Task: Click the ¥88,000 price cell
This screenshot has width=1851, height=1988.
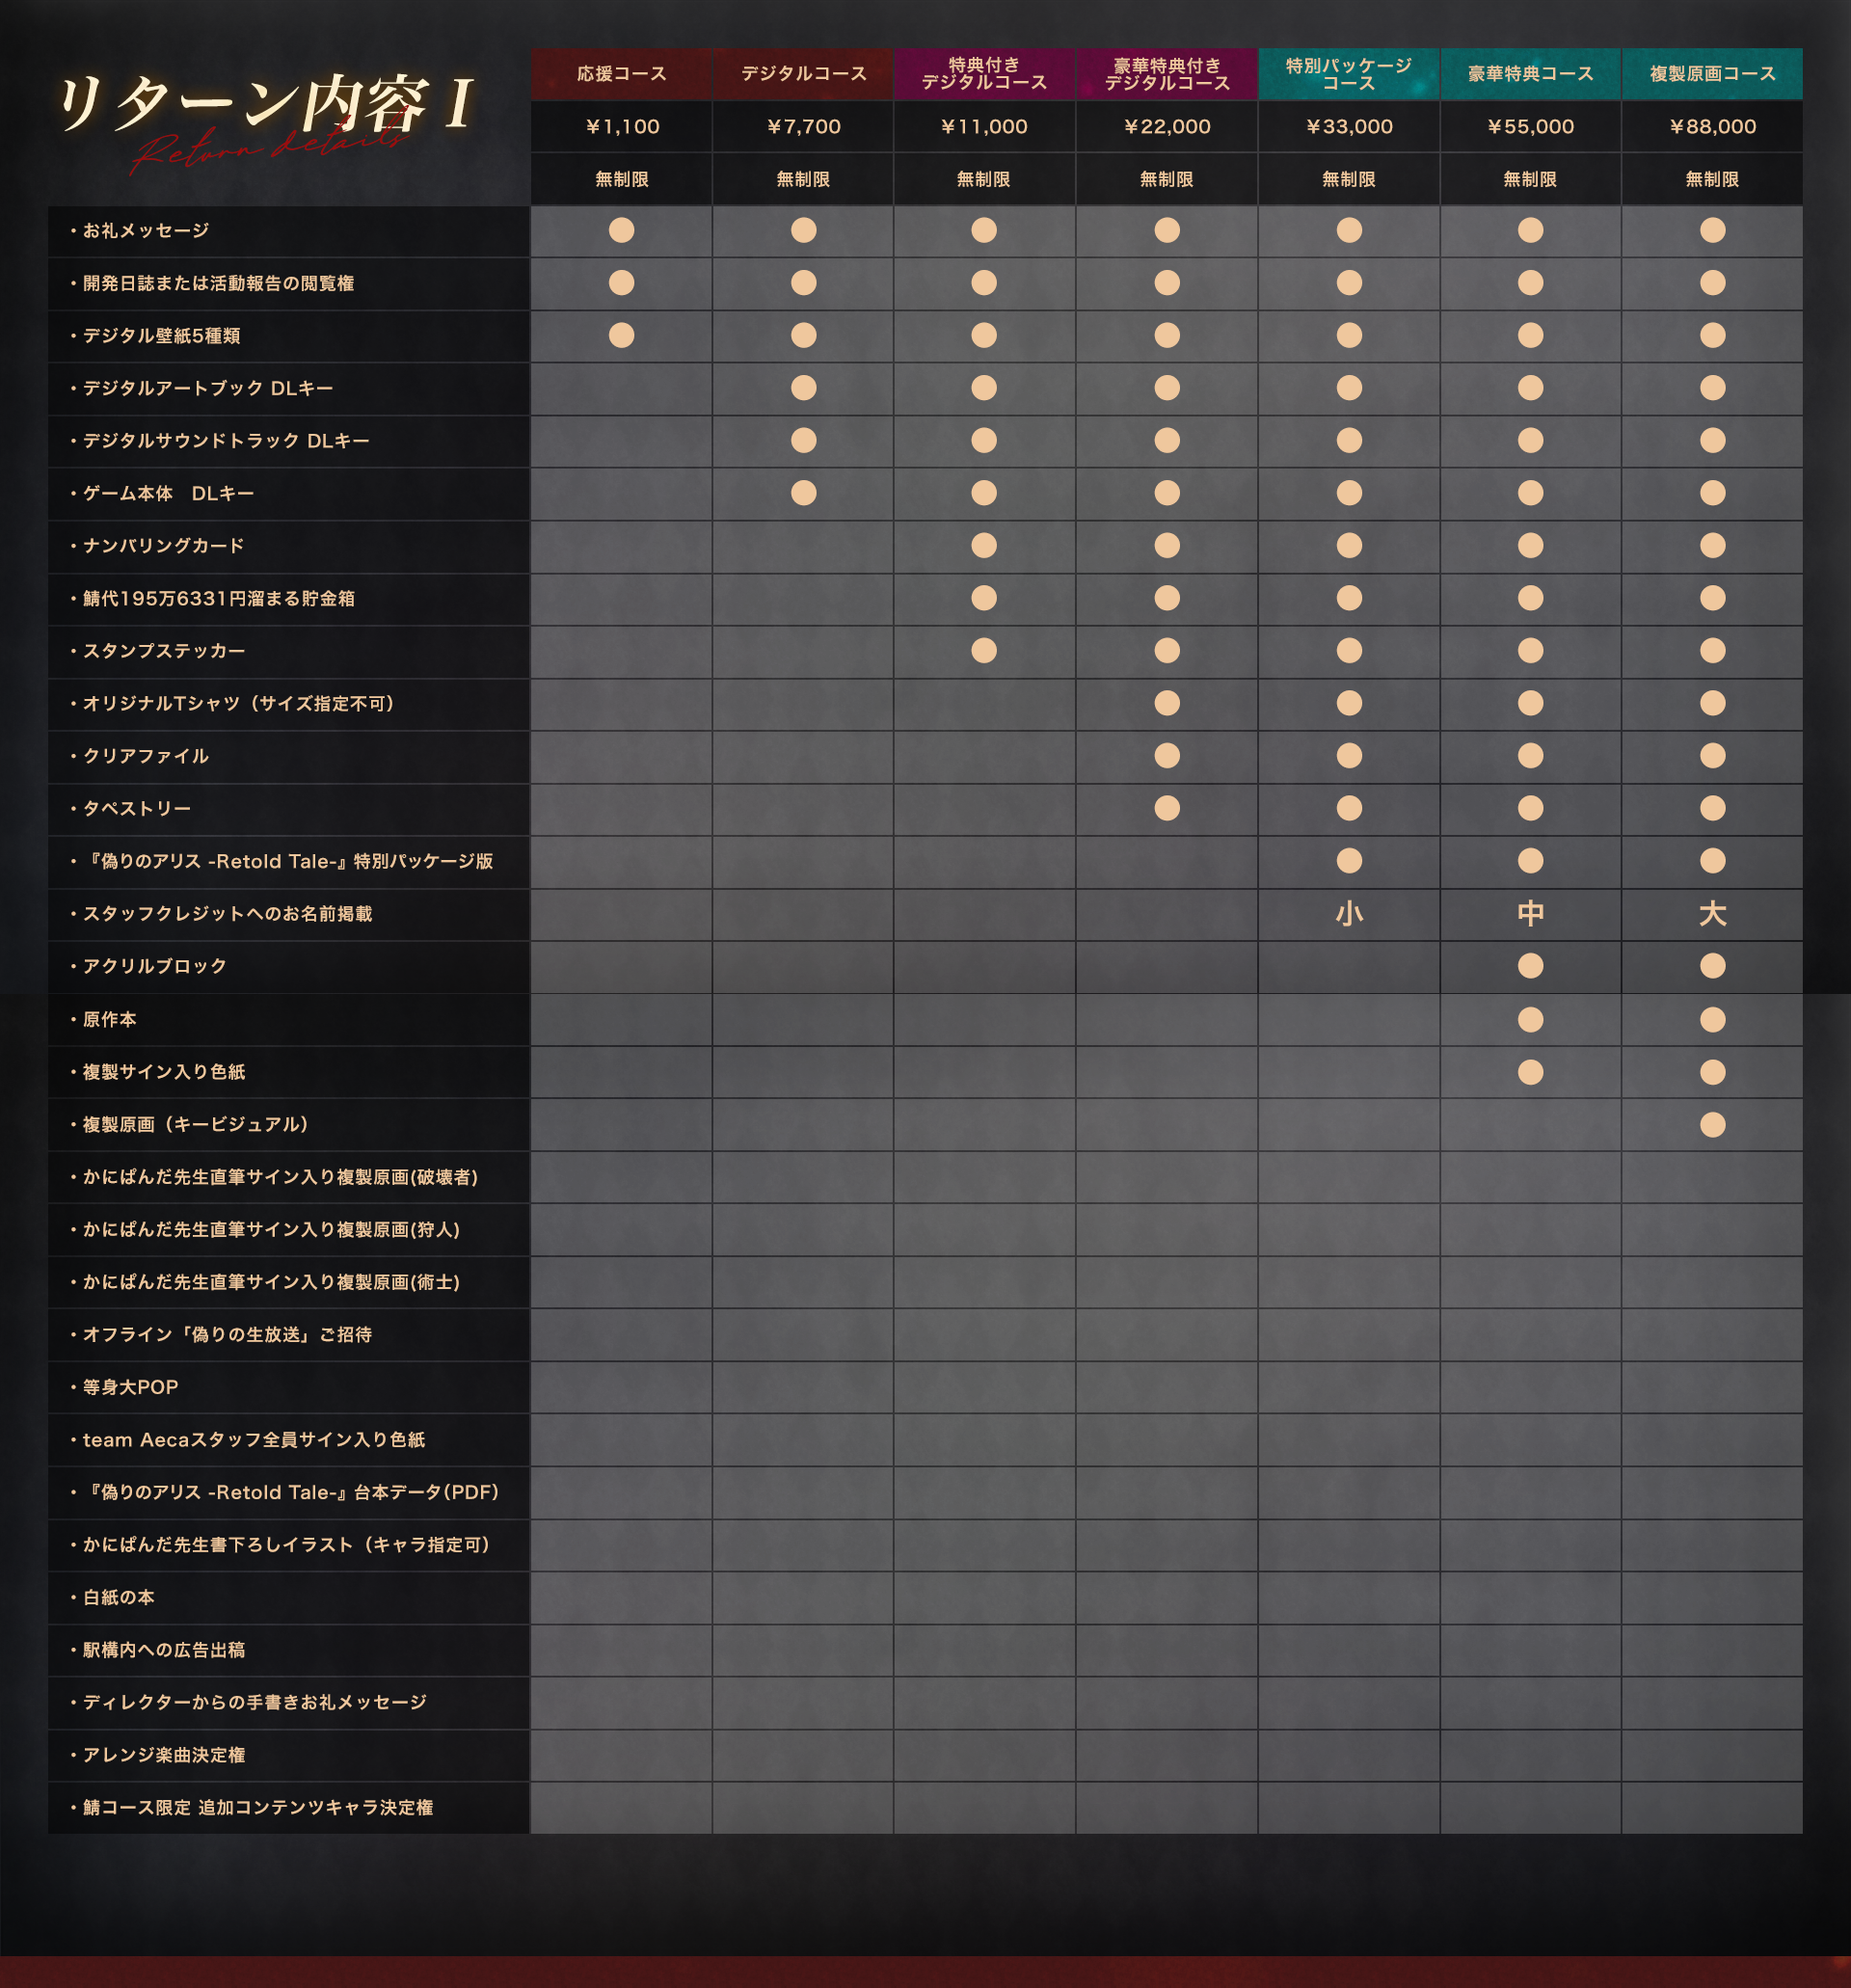Action: [x=1712, y=127]
